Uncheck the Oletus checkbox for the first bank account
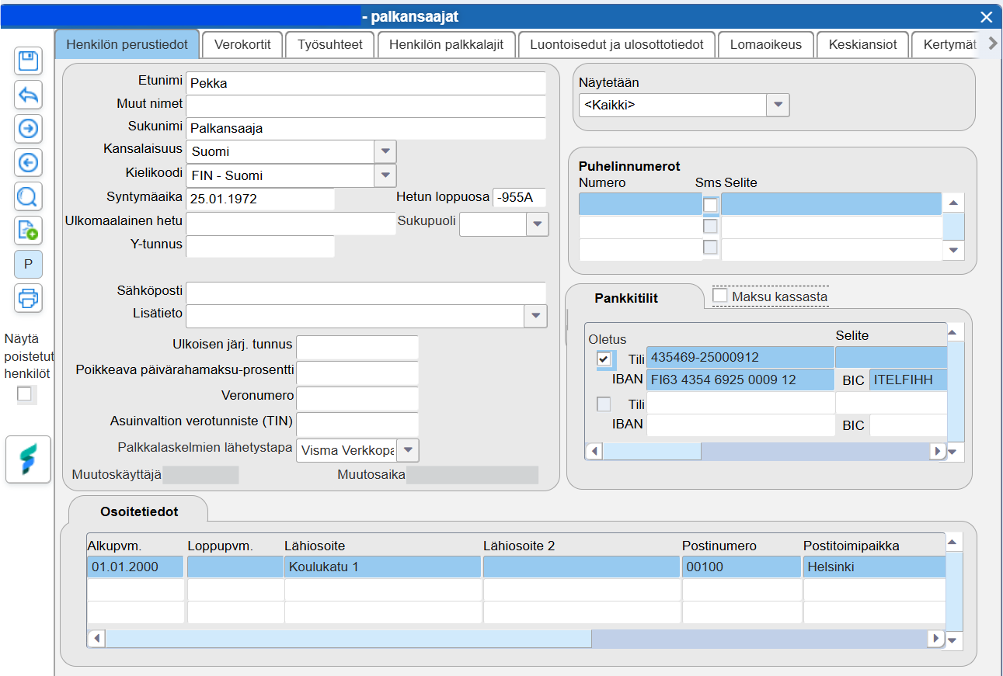The image size is (1003, 676). point(604,358)
